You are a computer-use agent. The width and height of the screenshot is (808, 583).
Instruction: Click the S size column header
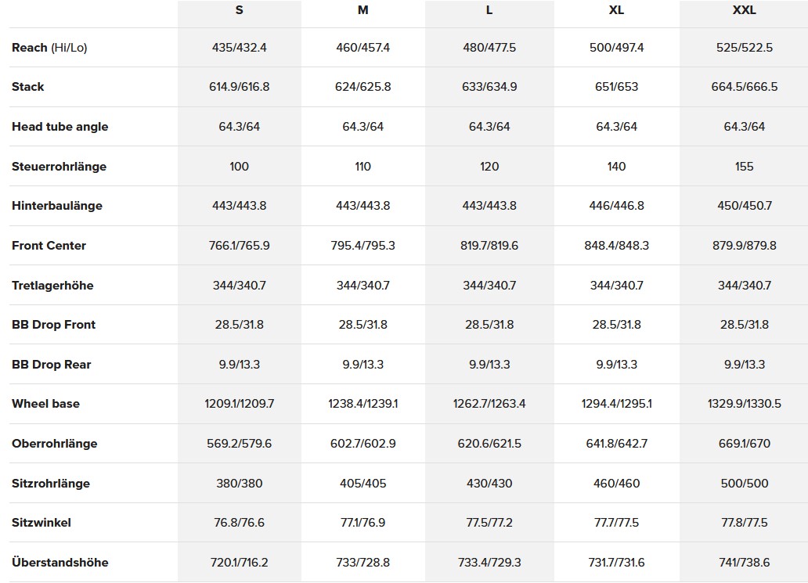(239, 11)
